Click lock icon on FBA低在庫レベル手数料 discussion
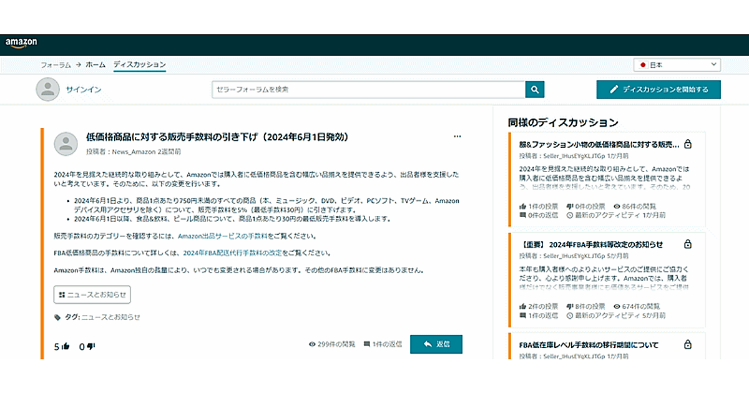 coord(688,345)
